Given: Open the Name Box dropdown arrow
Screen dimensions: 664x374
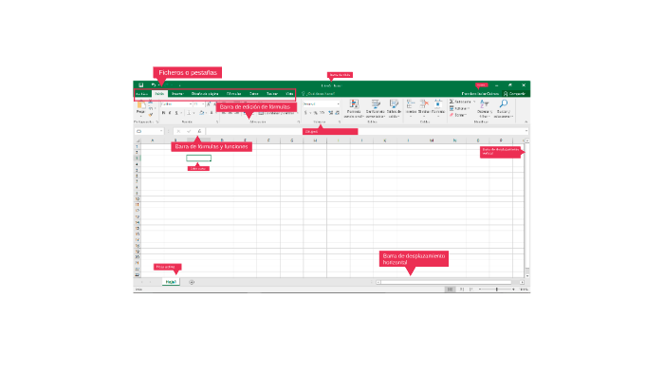Looking at the screenshot, I should tap(161, 131).
